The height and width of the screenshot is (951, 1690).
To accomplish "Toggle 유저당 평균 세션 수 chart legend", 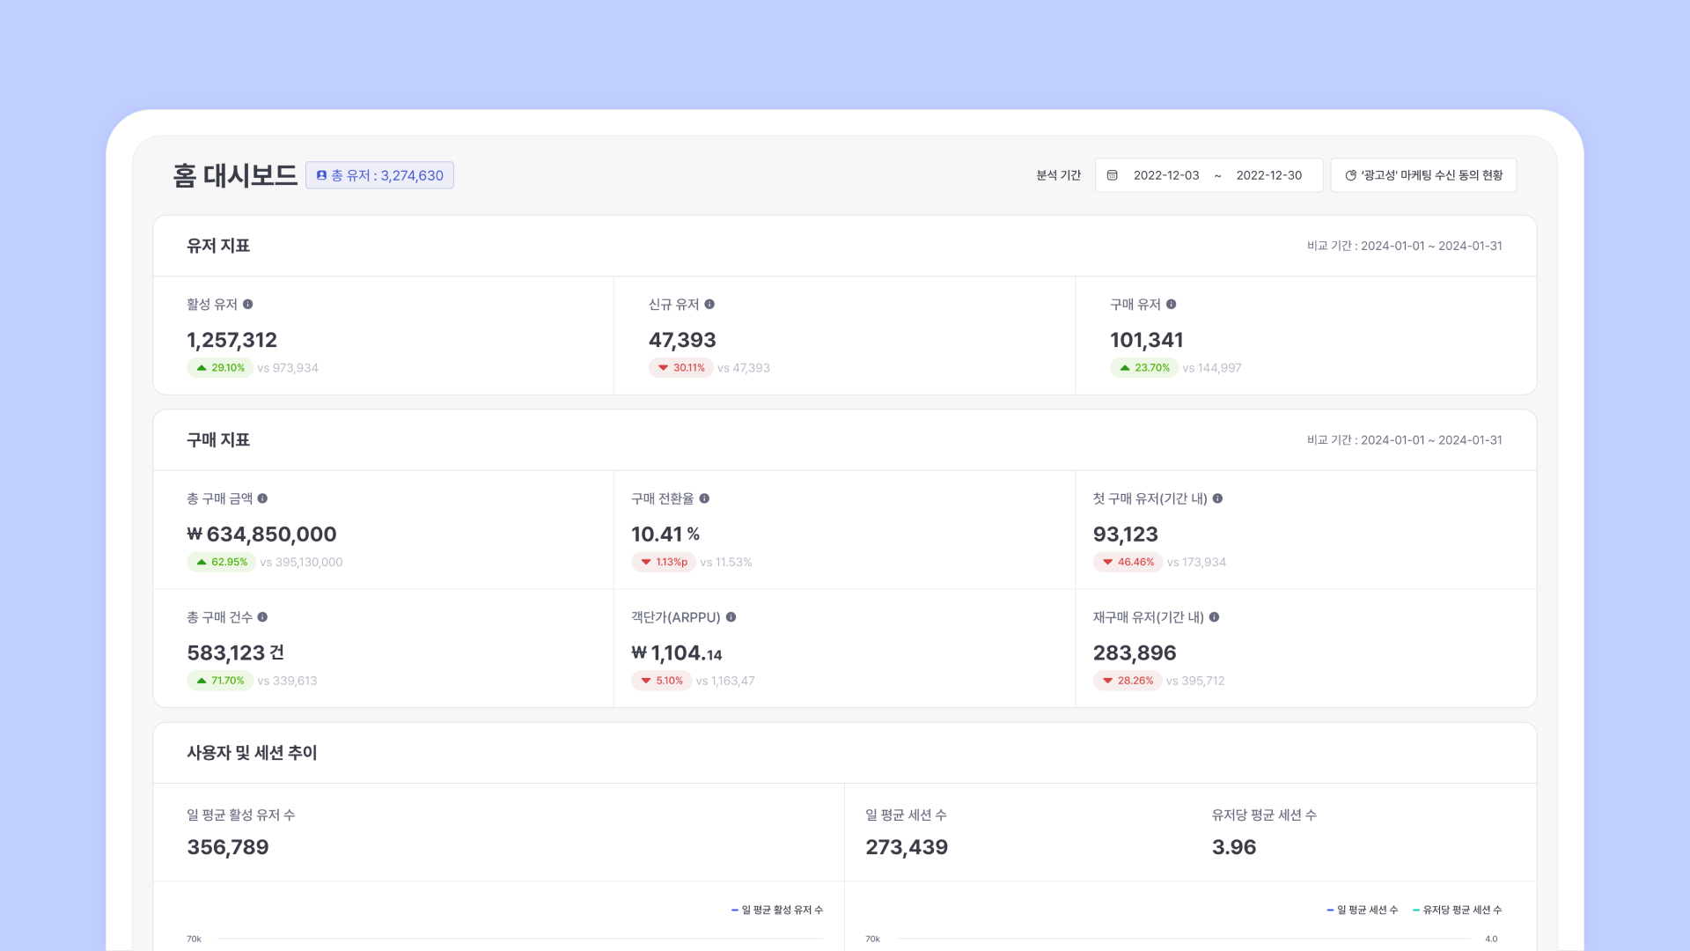I will [1458, 910].
